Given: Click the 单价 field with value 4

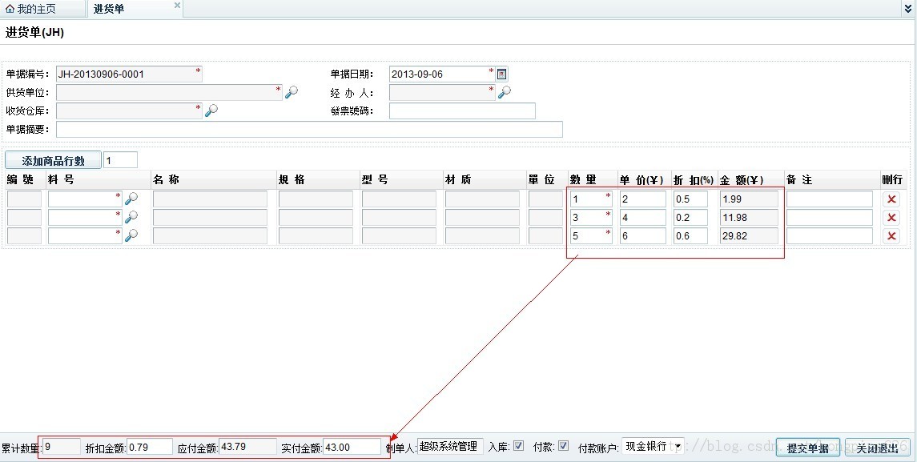Looking at the screenshot, I should [x=643, y=218].
